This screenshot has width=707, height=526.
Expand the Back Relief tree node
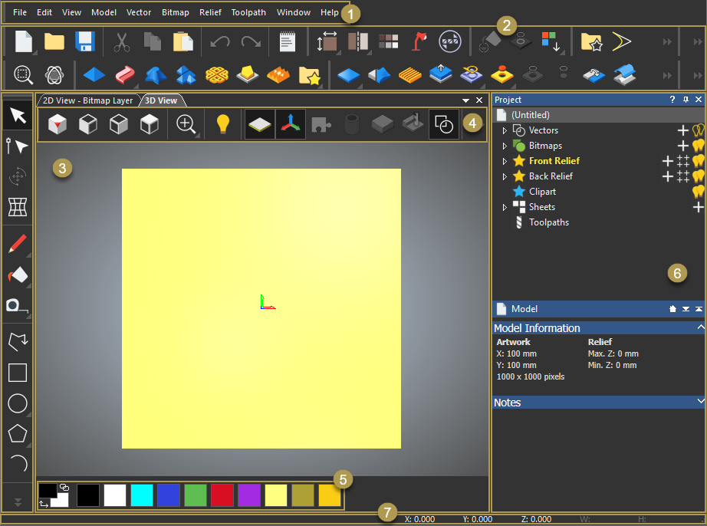(x=505, y=176)
